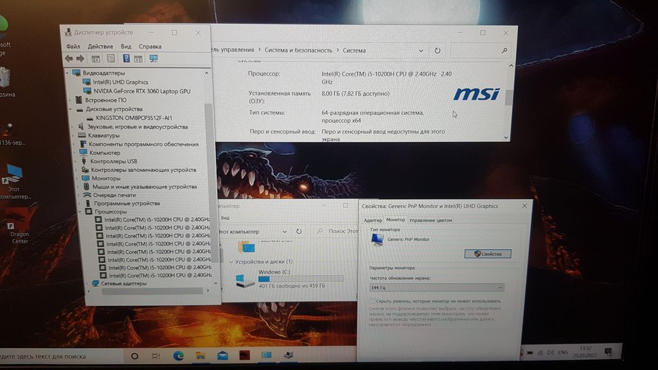Switch to the Адаптер tab
This screenshot has height=370, width=658.
[373, 220]
